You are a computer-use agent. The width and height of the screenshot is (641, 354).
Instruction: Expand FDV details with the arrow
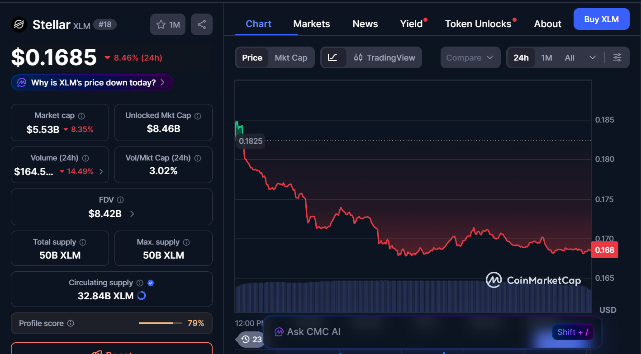point(132,213)
